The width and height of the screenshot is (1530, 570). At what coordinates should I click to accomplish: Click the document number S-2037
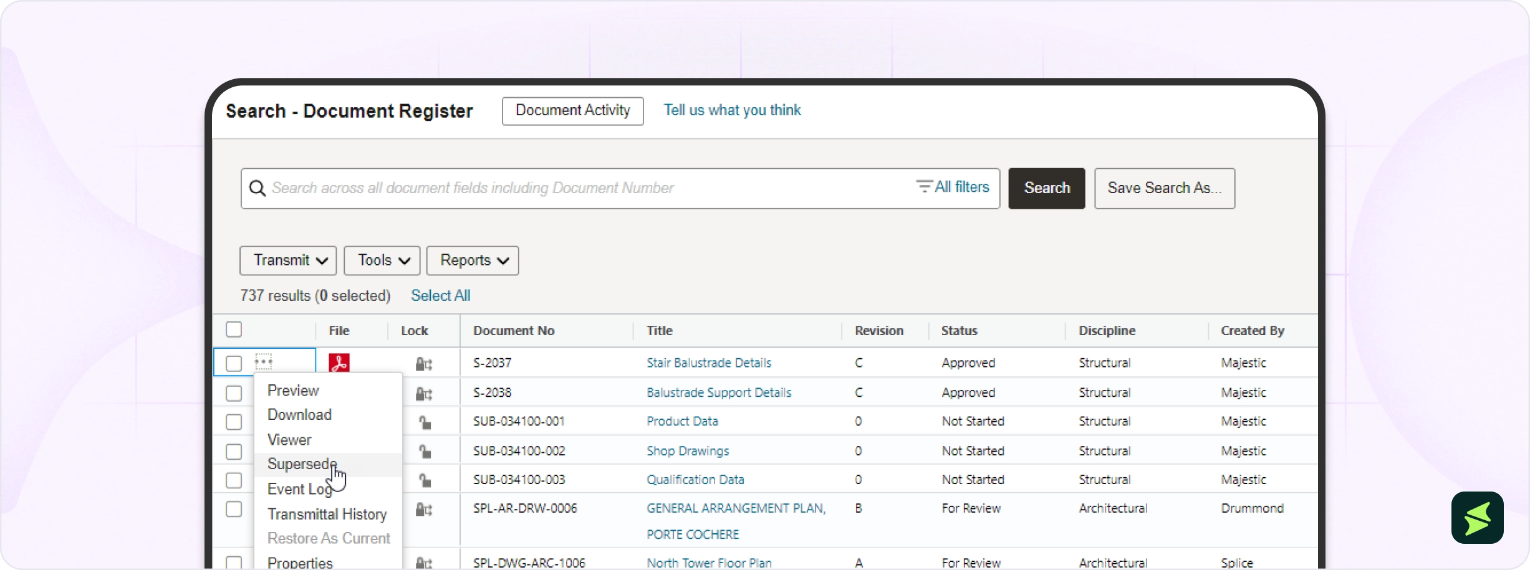click(x=493, y=363)
